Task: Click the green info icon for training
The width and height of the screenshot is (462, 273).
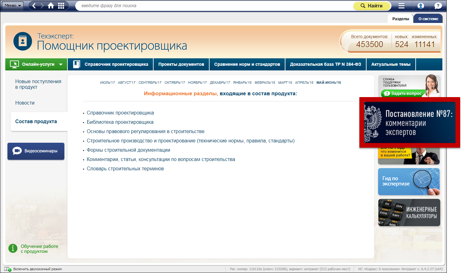Action: (x=13, y=248)
